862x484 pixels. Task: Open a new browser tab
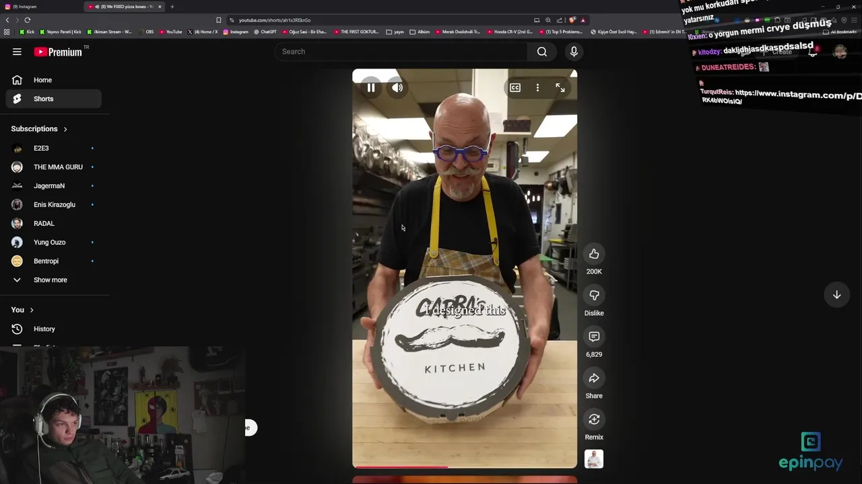(172, 7)
